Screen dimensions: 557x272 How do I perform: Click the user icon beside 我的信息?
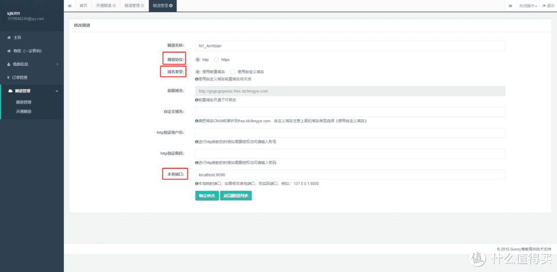(x=9, y=65)
